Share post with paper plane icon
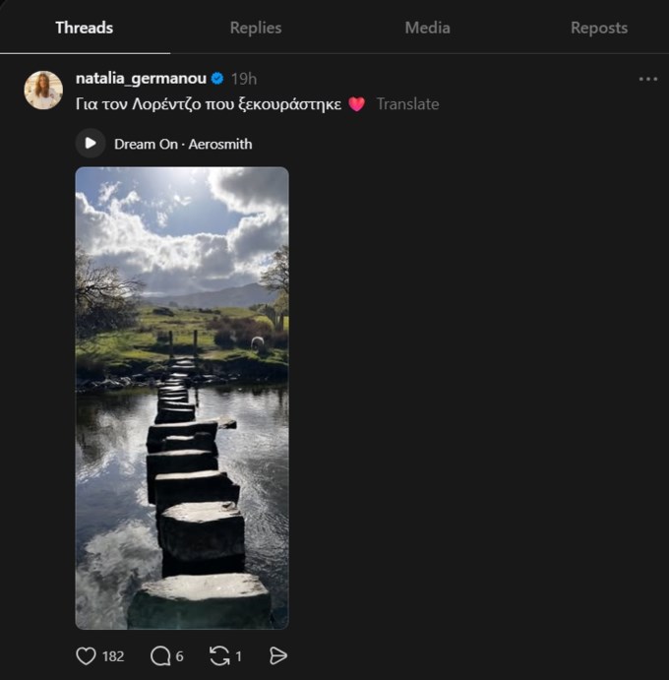669x680 pixels. [277, 655]
